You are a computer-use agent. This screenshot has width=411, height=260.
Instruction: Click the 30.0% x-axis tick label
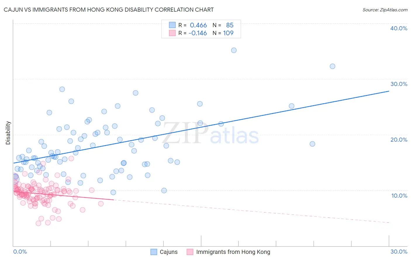(x=399, y=252)
